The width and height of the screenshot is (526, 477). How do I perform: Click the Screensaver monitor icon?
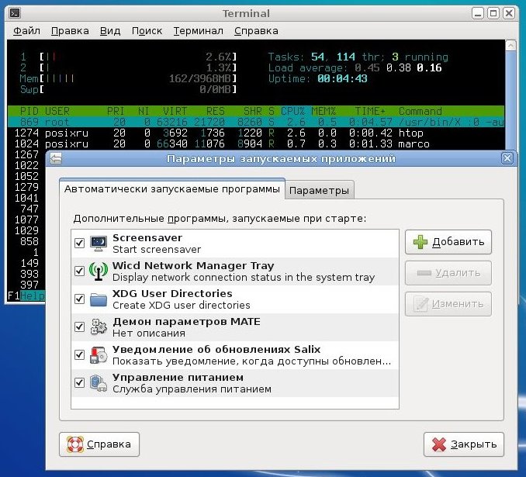99,244
